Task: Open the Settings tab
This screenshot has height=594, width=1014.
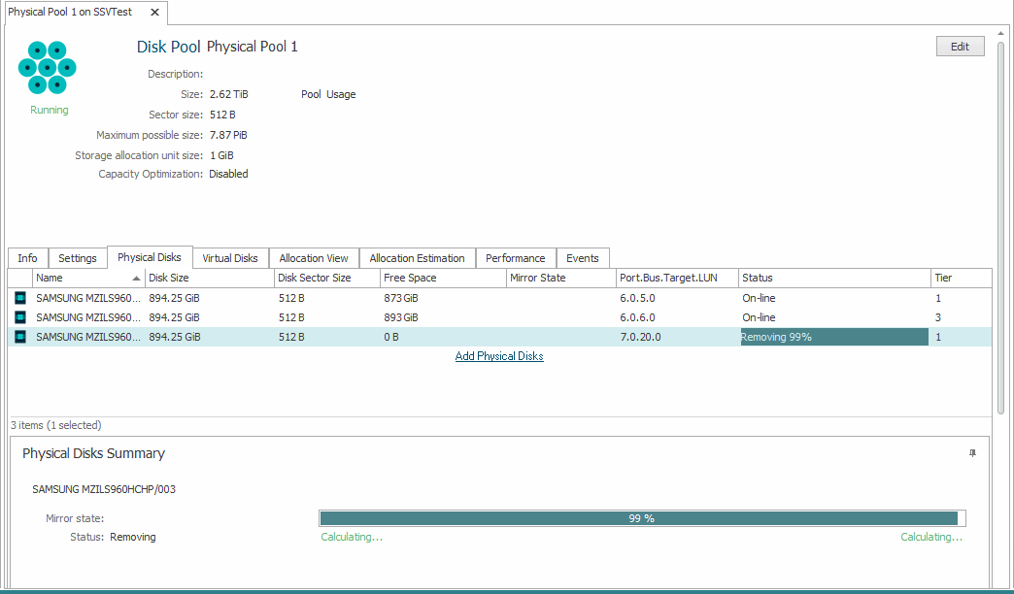Action: click(x=78, y=258)
